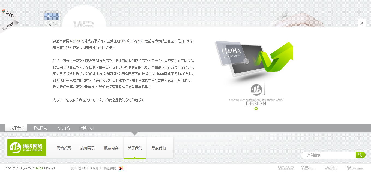Click the WB footer partner logo
This screenshot has height=172, width=371.
[x=308, y=168]
